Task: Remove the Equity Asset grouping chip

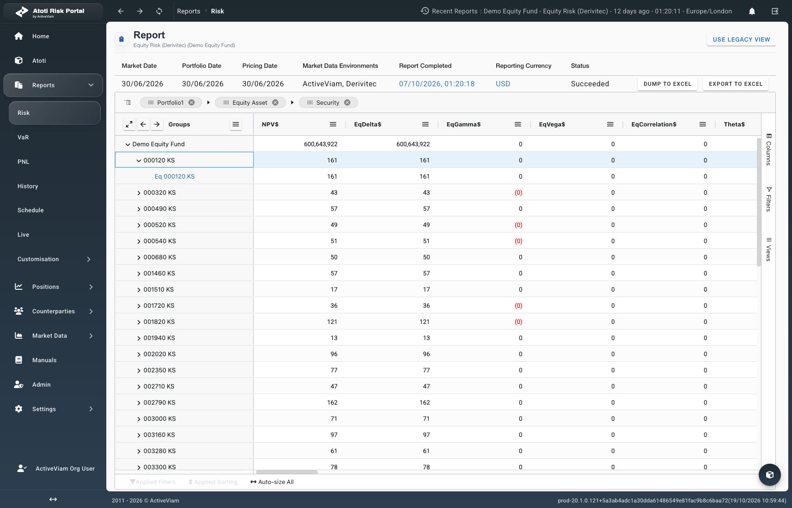Action: click(x=275, y=102)
